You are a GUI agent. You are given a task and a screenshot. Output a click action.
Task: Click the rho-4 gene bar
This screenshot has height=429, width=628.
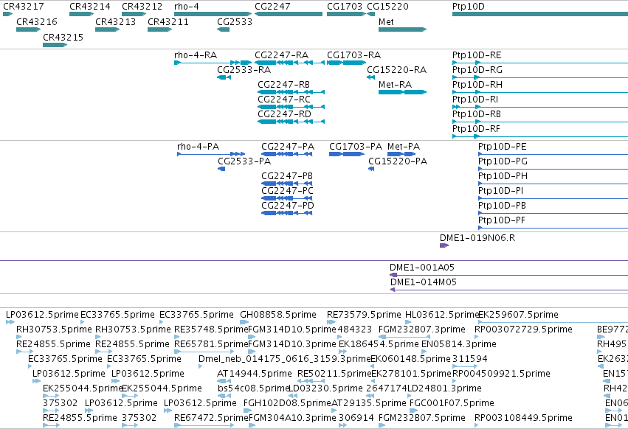pyautogui.click(x=213, y=14)
